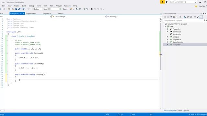Screen dimensions: 207x116
Task: Expand the Triangle.cs node in Solution Explorer
Action: coord(168,44)
